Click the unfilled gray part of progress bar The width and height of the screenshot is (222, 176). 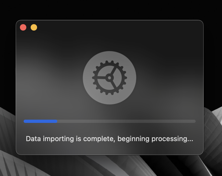pyautogui.click(x=126, y=121)
